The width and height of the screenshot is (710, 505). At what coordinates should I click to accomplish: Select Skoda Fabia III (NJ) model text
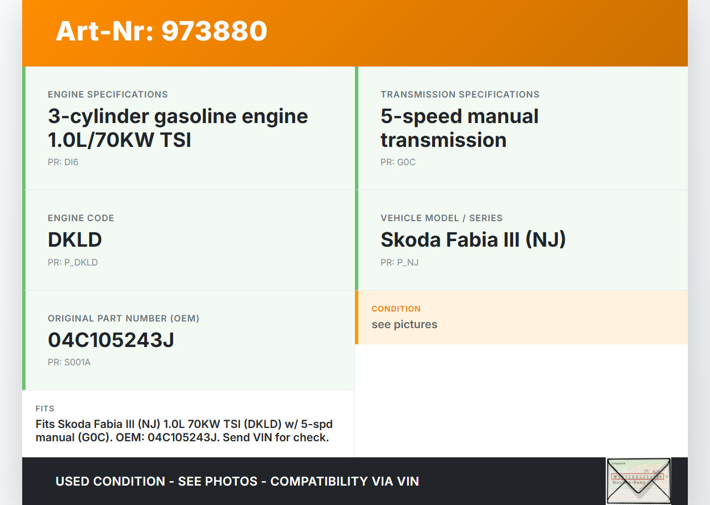473,239
